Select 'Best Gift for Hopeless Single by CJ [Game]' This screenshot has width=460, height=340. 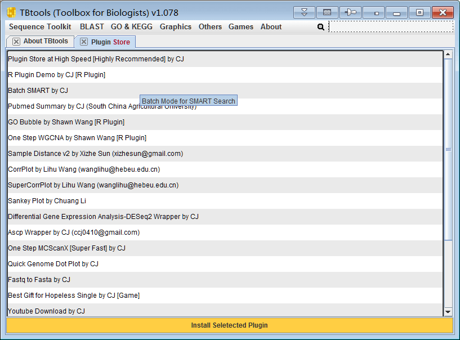coord(225,296)
